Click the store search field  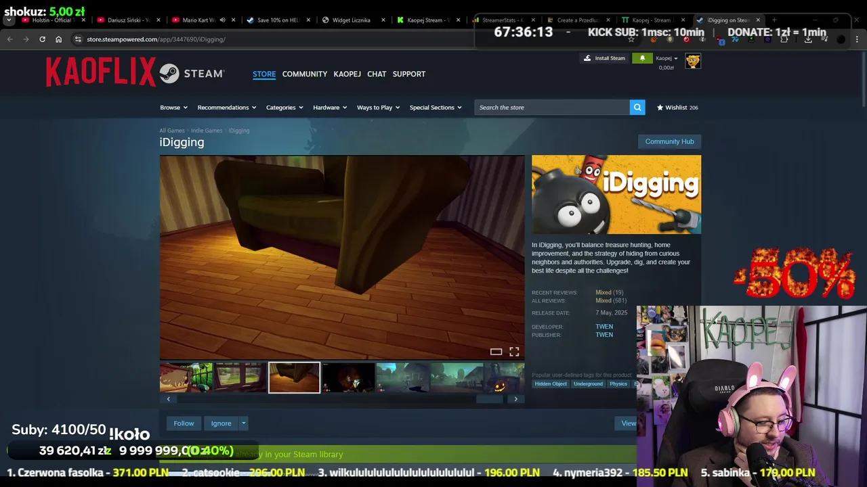[x=552, y=108]
